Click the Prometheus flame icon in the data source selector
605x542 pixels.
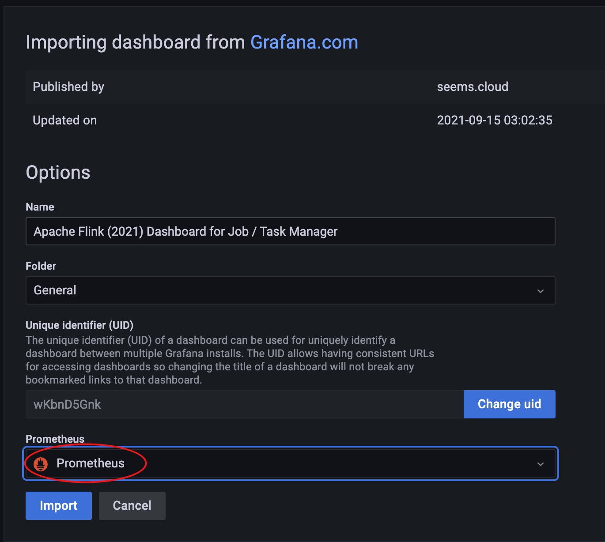tap(41, 463)
